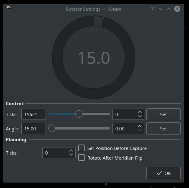Click the Ticks slider handle
This screenshot has width=189, height=188.
(x=79, y=114)
